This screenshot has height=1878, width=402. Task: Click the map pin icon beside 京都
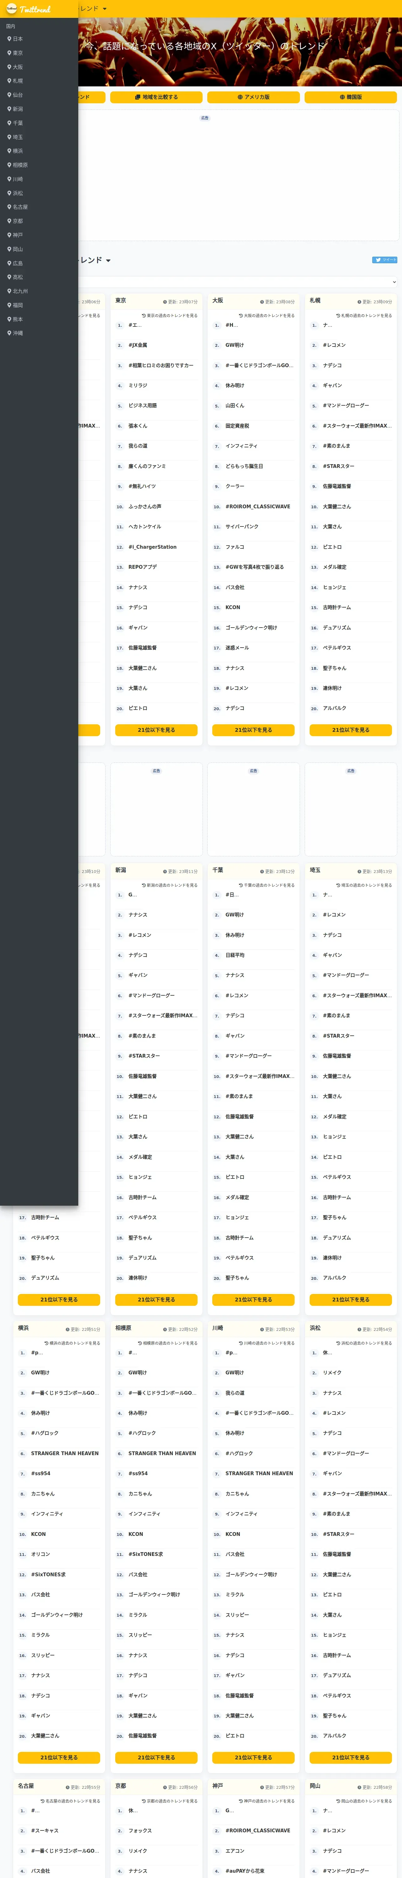(9, 221)
